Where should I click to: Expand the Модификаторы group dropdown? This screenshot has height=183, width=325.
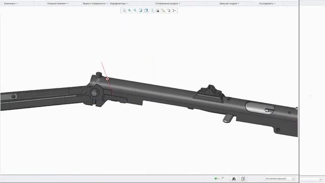pyautogui.click(x=119, y=4)
